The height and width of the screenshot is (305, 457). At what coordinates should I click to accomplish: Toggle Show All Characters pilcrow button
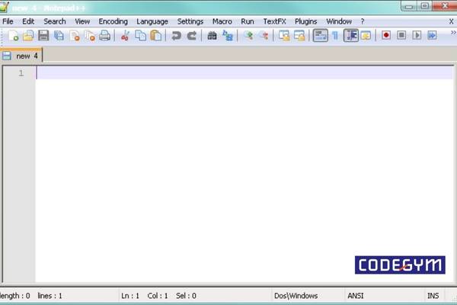pyautogui.click(x=334, y=36)
